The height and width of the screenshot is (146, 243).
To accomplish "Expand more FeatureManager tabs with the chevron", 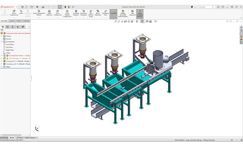I will [29, 27].
